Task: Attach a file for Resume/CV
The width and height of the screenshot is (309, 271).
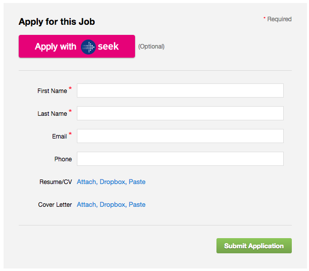Action: coord(86,182)
